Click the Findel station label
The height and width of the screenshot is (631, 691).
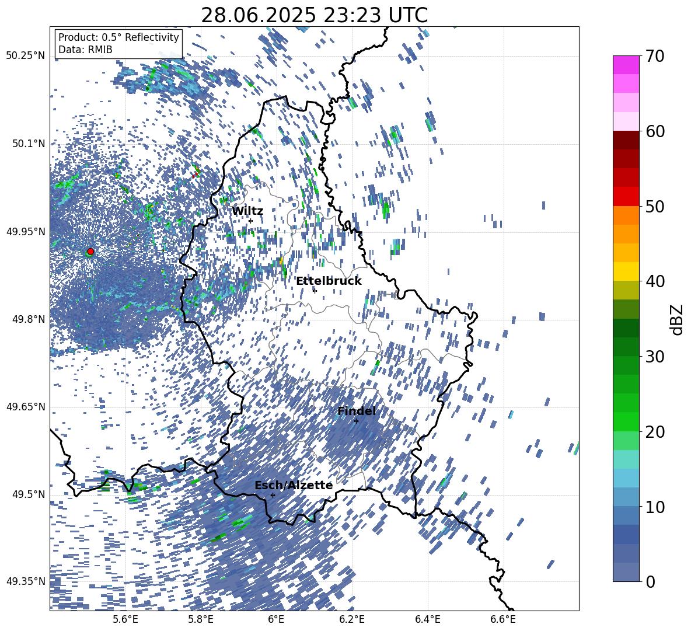coord(357,411)
